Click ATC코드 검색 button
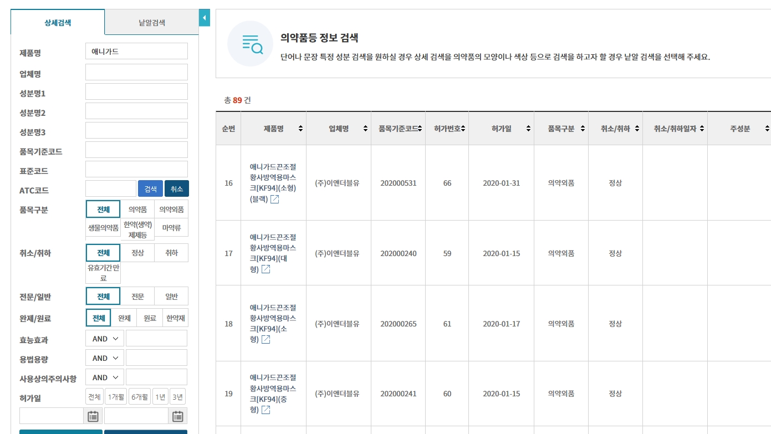This screenshot has width=771, height=434. [151, 189]
